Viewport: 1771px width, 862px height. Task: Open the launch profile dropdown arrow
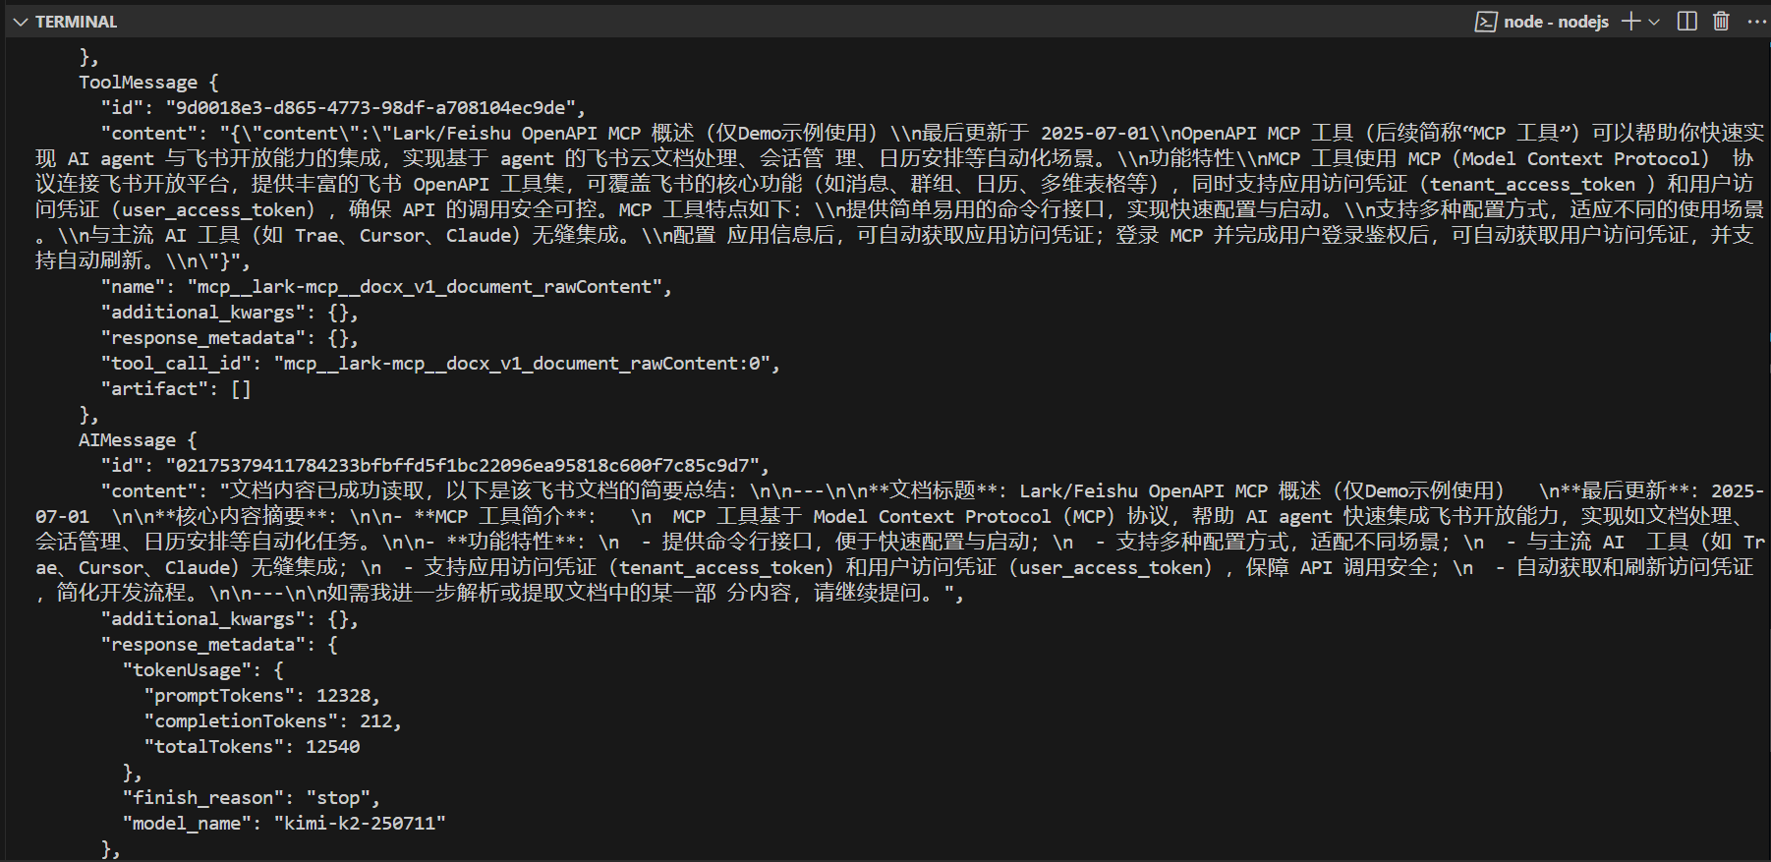pos(1654,22)
